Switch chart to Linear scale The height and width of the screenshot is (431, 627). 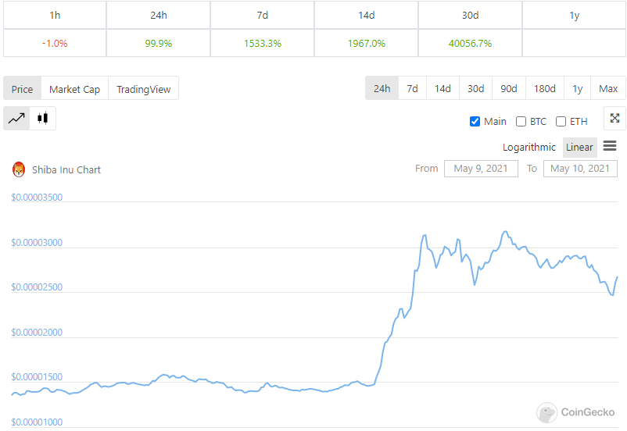(x=579, y=147)
